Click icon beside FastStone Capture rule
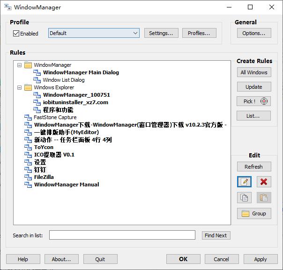The width and height of the screenshot is (283, 270). tap(28, 117)
